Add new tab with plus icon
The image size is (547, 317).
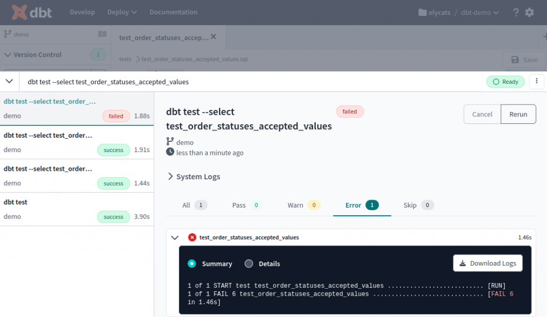544,36
